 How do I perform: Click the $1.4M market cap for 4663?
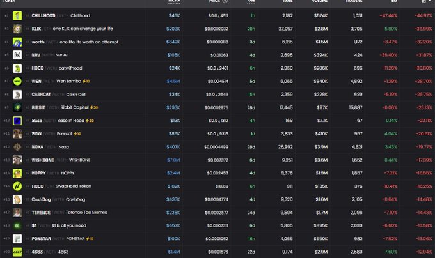click(174, 252)
